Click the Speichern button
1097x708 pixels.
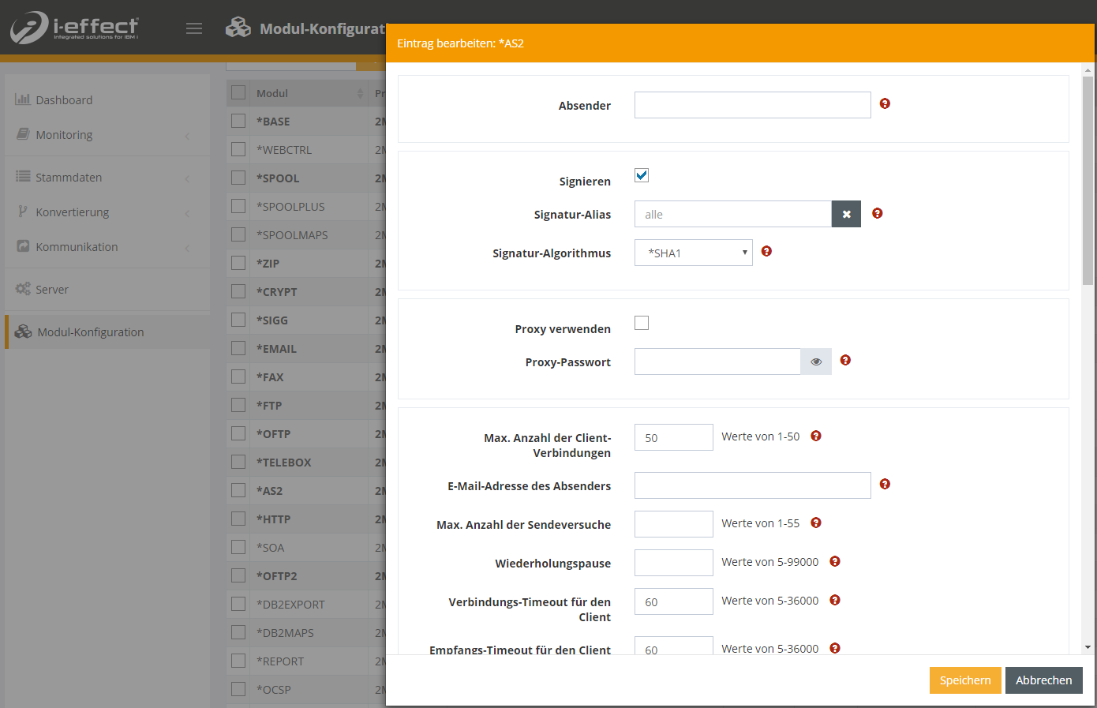pyautogui.click(x=964, y=680)
